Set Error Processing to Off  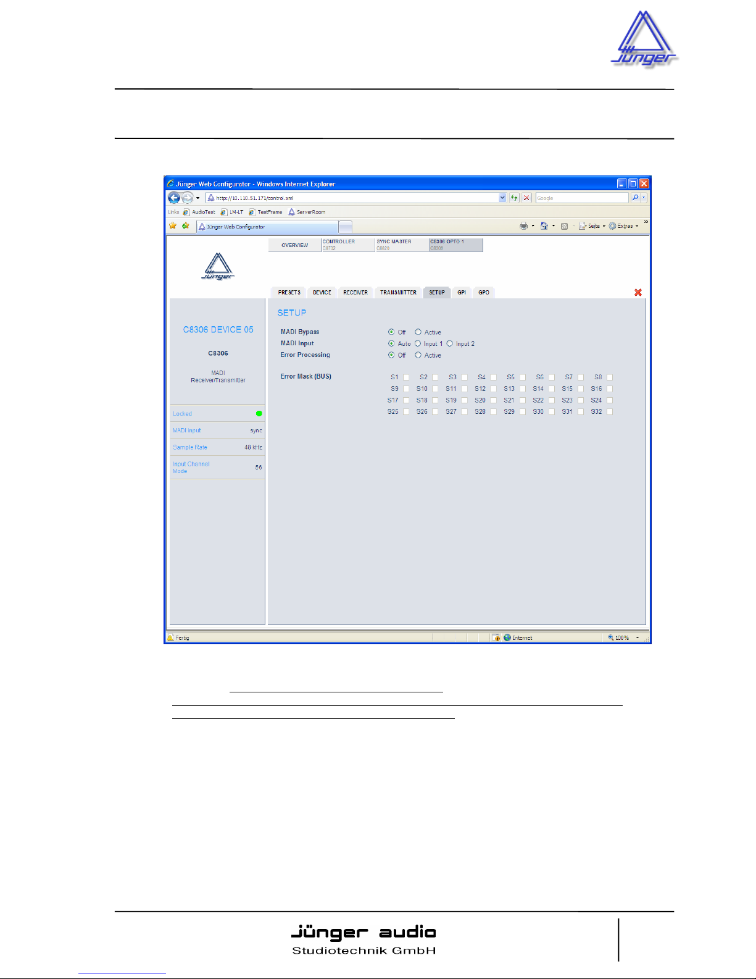391,355
